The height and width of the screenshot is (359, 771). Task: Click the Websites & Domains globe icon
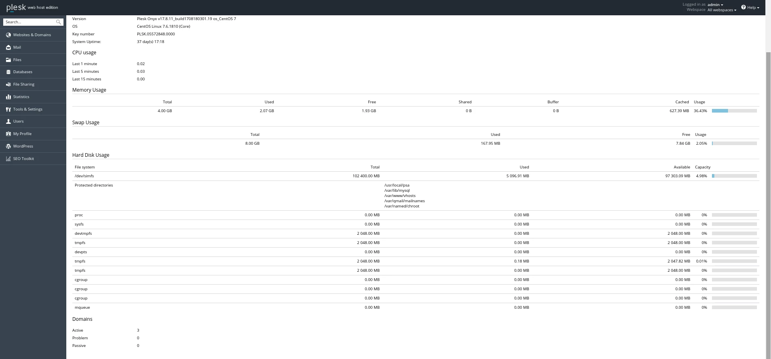click(8, 35)
